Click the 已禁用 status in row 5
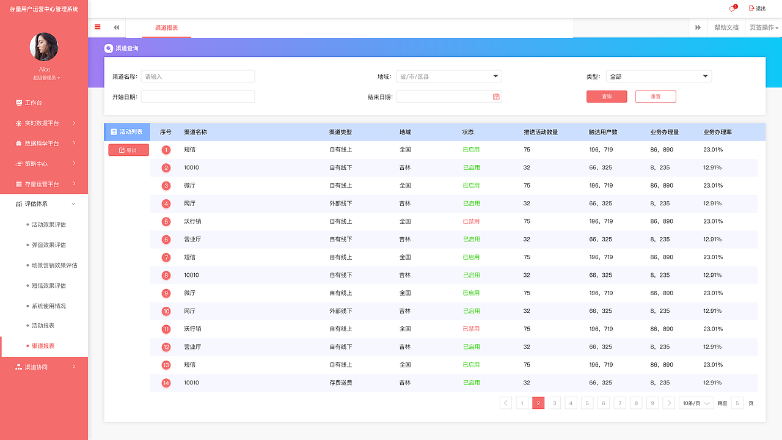The image size is (782, 440). (x=471, y=221)
